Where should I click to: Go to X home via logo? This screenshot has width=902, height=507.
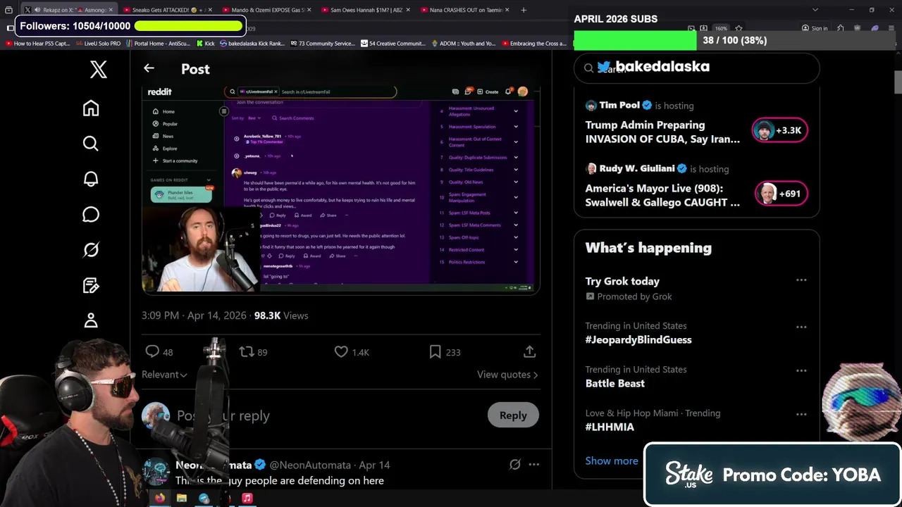tap(99, 69)
